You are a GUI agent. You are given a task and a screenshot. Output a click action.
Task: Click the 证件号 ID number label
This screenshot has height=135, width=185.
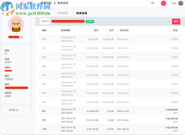[8, 93]
